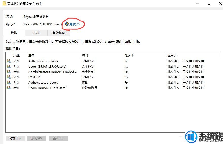Click the 更改(C) owner link
Image resolution: width=223 pixels, height=144 pixels.
(x=75, y=24)
